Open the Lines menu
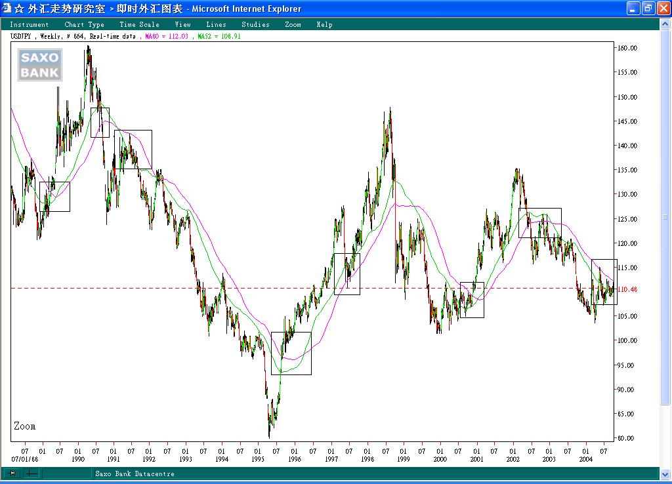Image resolution: width=672 pixels, height=484 pixels. click(216, 24)
